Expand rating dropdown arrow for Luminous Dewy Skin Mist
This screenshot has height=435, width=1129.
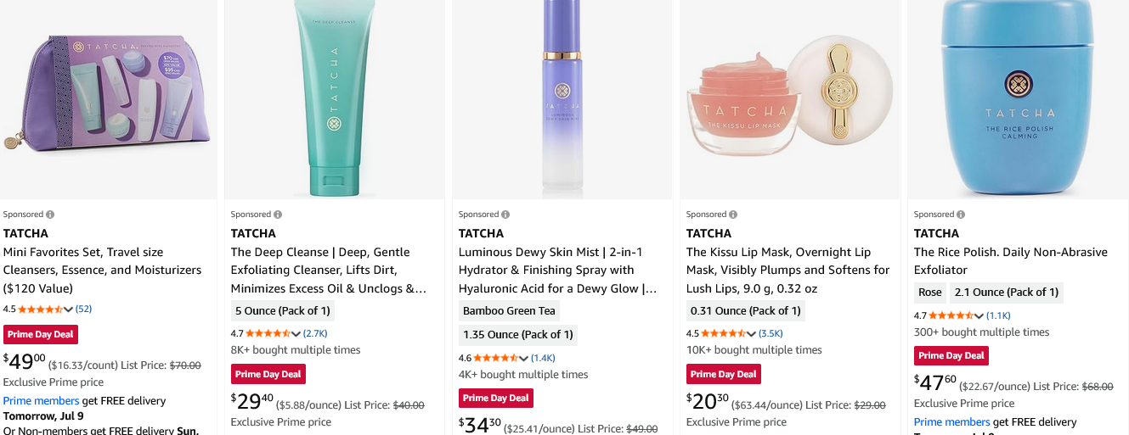coord(524,359)
